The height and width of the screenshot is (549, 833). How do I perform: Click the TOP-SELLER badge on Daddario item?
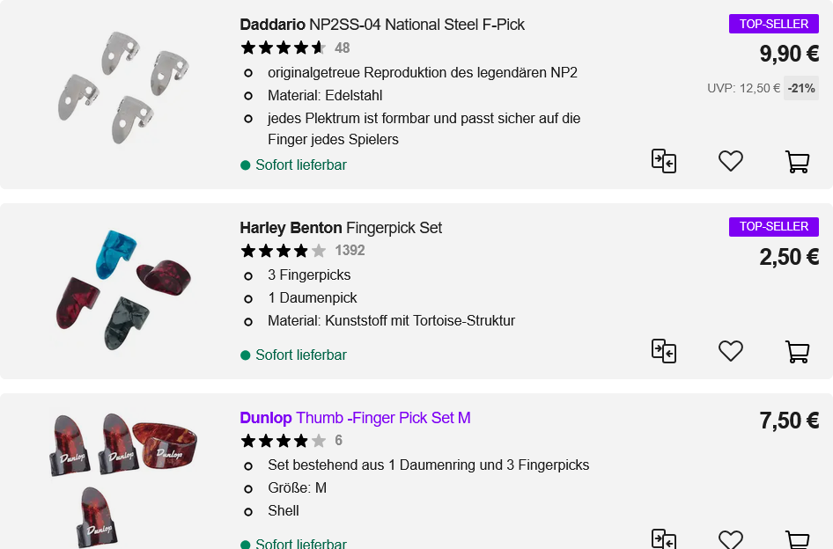pos(773,24)
